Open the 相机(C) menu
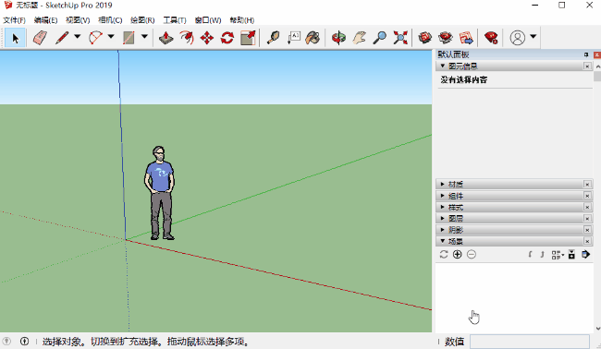The image size is (601, 349). coord(110,20)
